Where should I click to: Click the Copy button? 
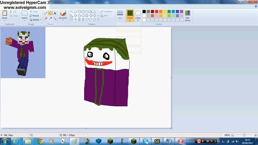[x=14, y=16]
